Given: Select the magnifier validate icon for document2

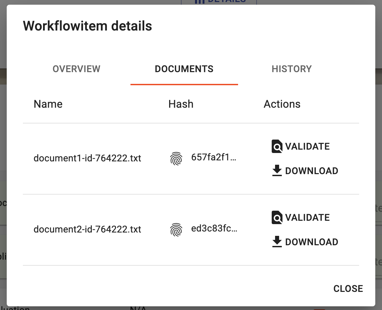Looking at the screenshot, I should (x=276, y=217).
